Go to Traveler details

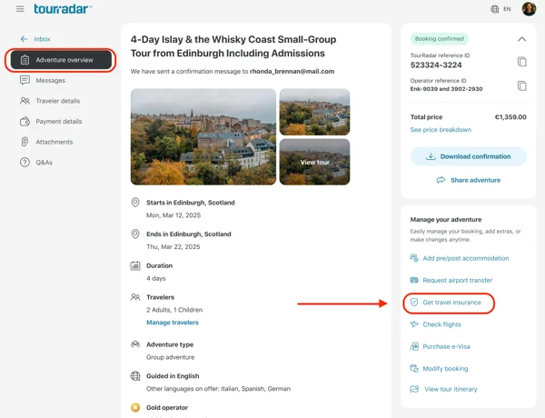click(x=58, y=101)
